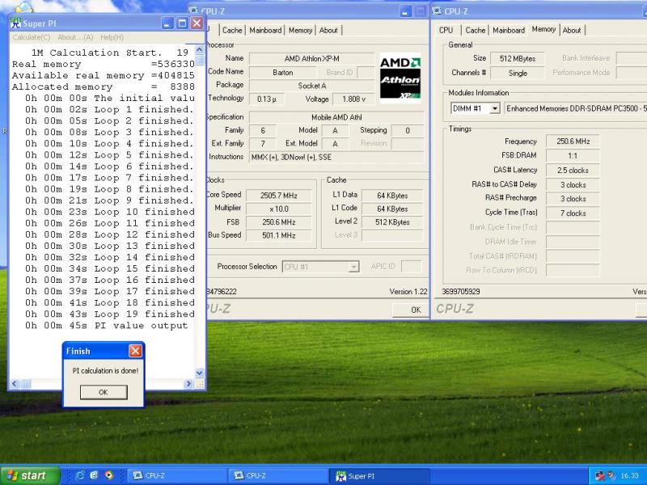
Task: Click the title bar icon of the Memory CPU-Z window
Action: coord(437,11)
